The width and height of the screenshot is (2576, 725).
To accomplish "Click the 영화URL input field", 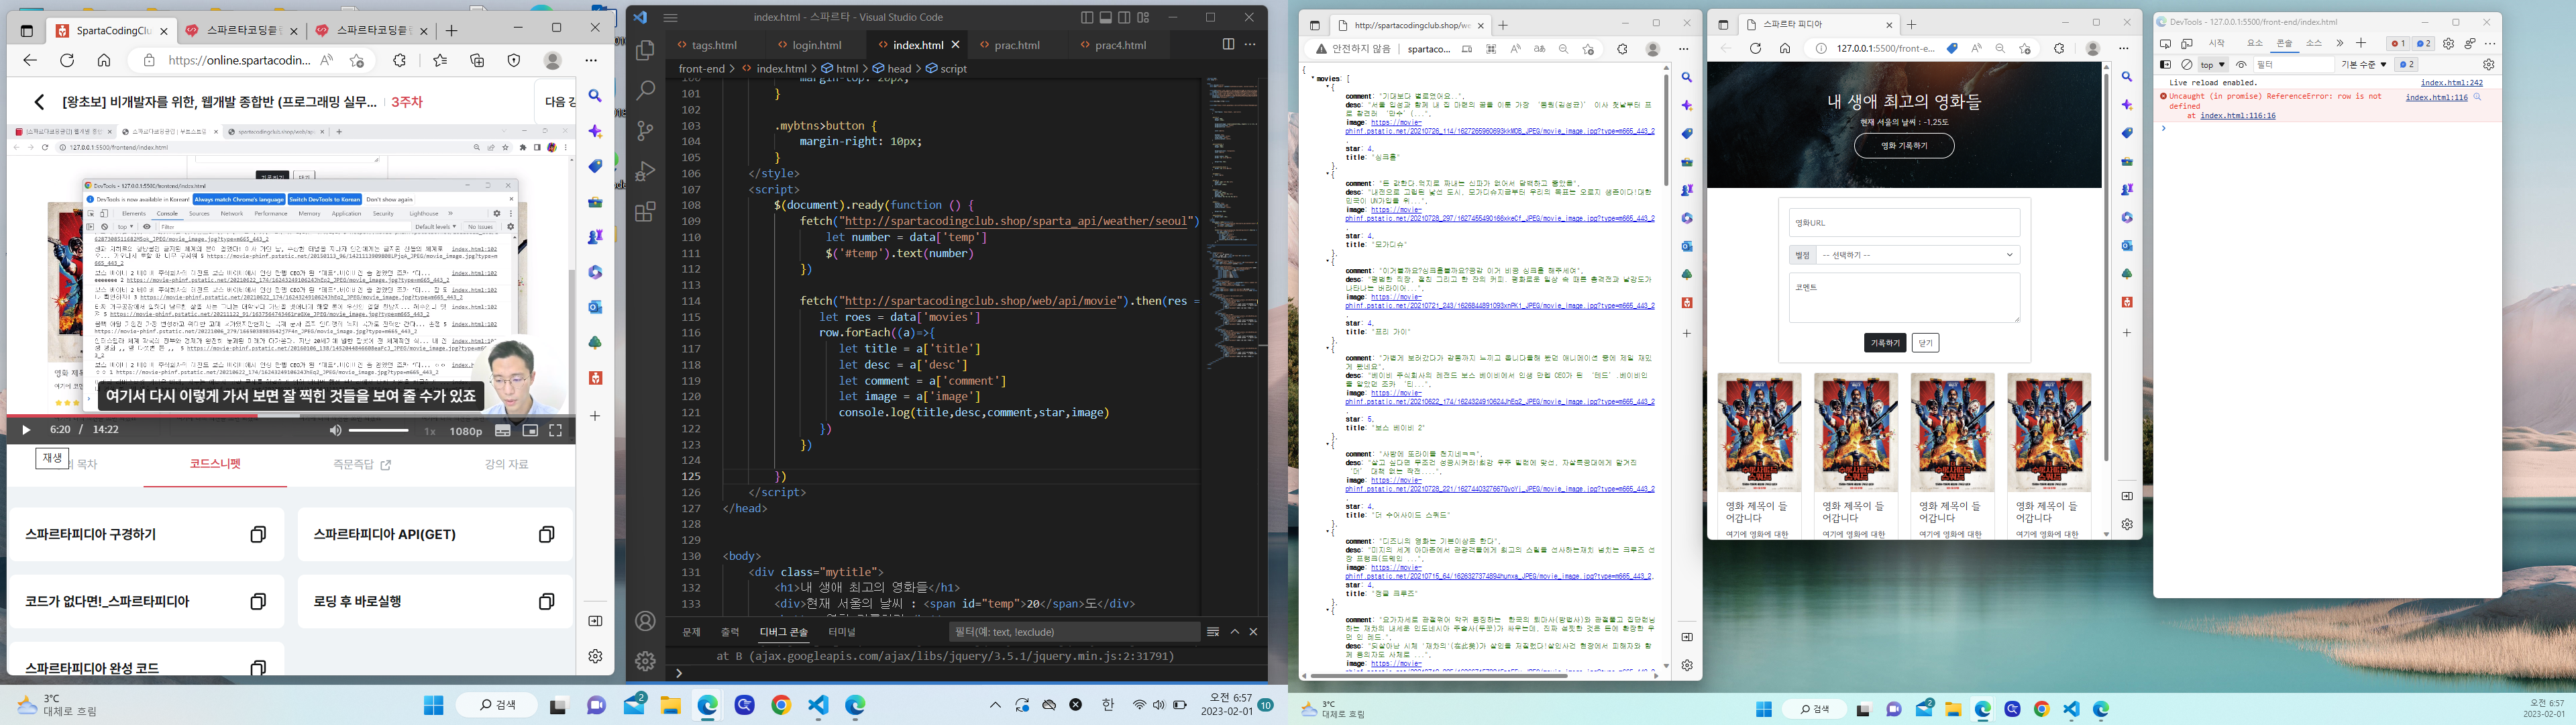I will pyautogui.click(x=1904, y=224).
